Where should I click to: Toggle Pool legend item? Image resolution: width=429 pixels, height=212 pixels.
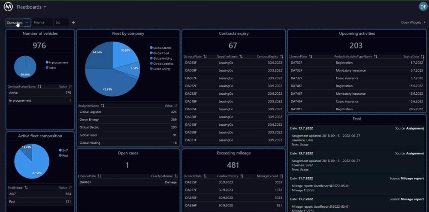(x=63, y=155)
